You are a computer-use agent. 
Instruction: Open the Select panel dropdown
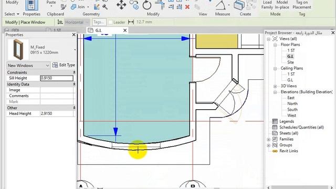18,14
